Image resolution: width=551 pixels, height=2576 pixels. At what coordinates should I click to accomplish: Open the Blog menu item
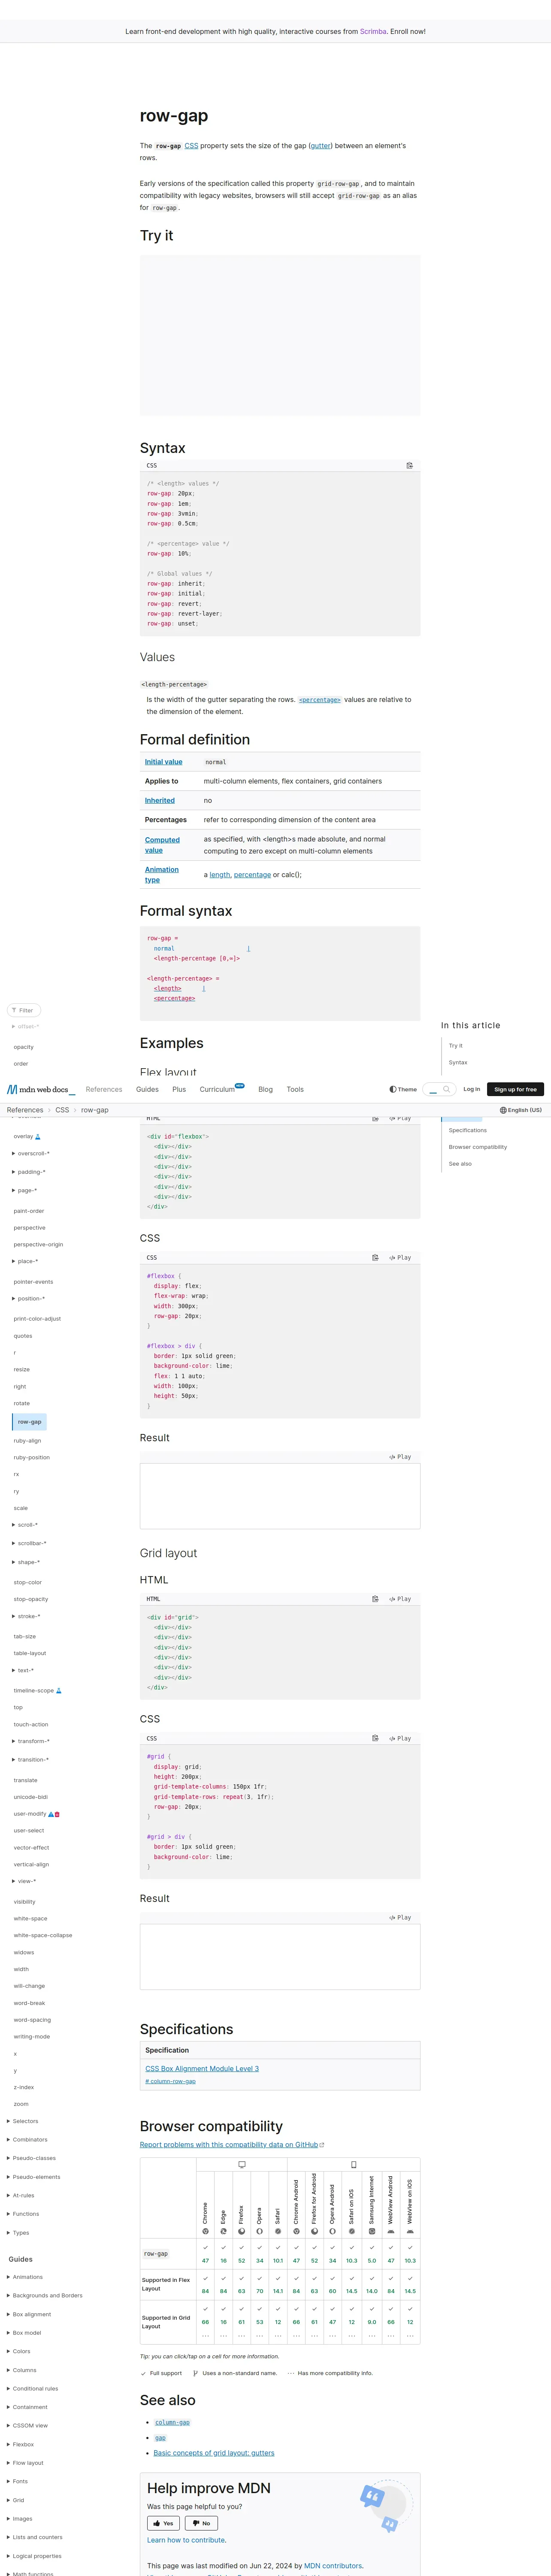coord(265,1089)
